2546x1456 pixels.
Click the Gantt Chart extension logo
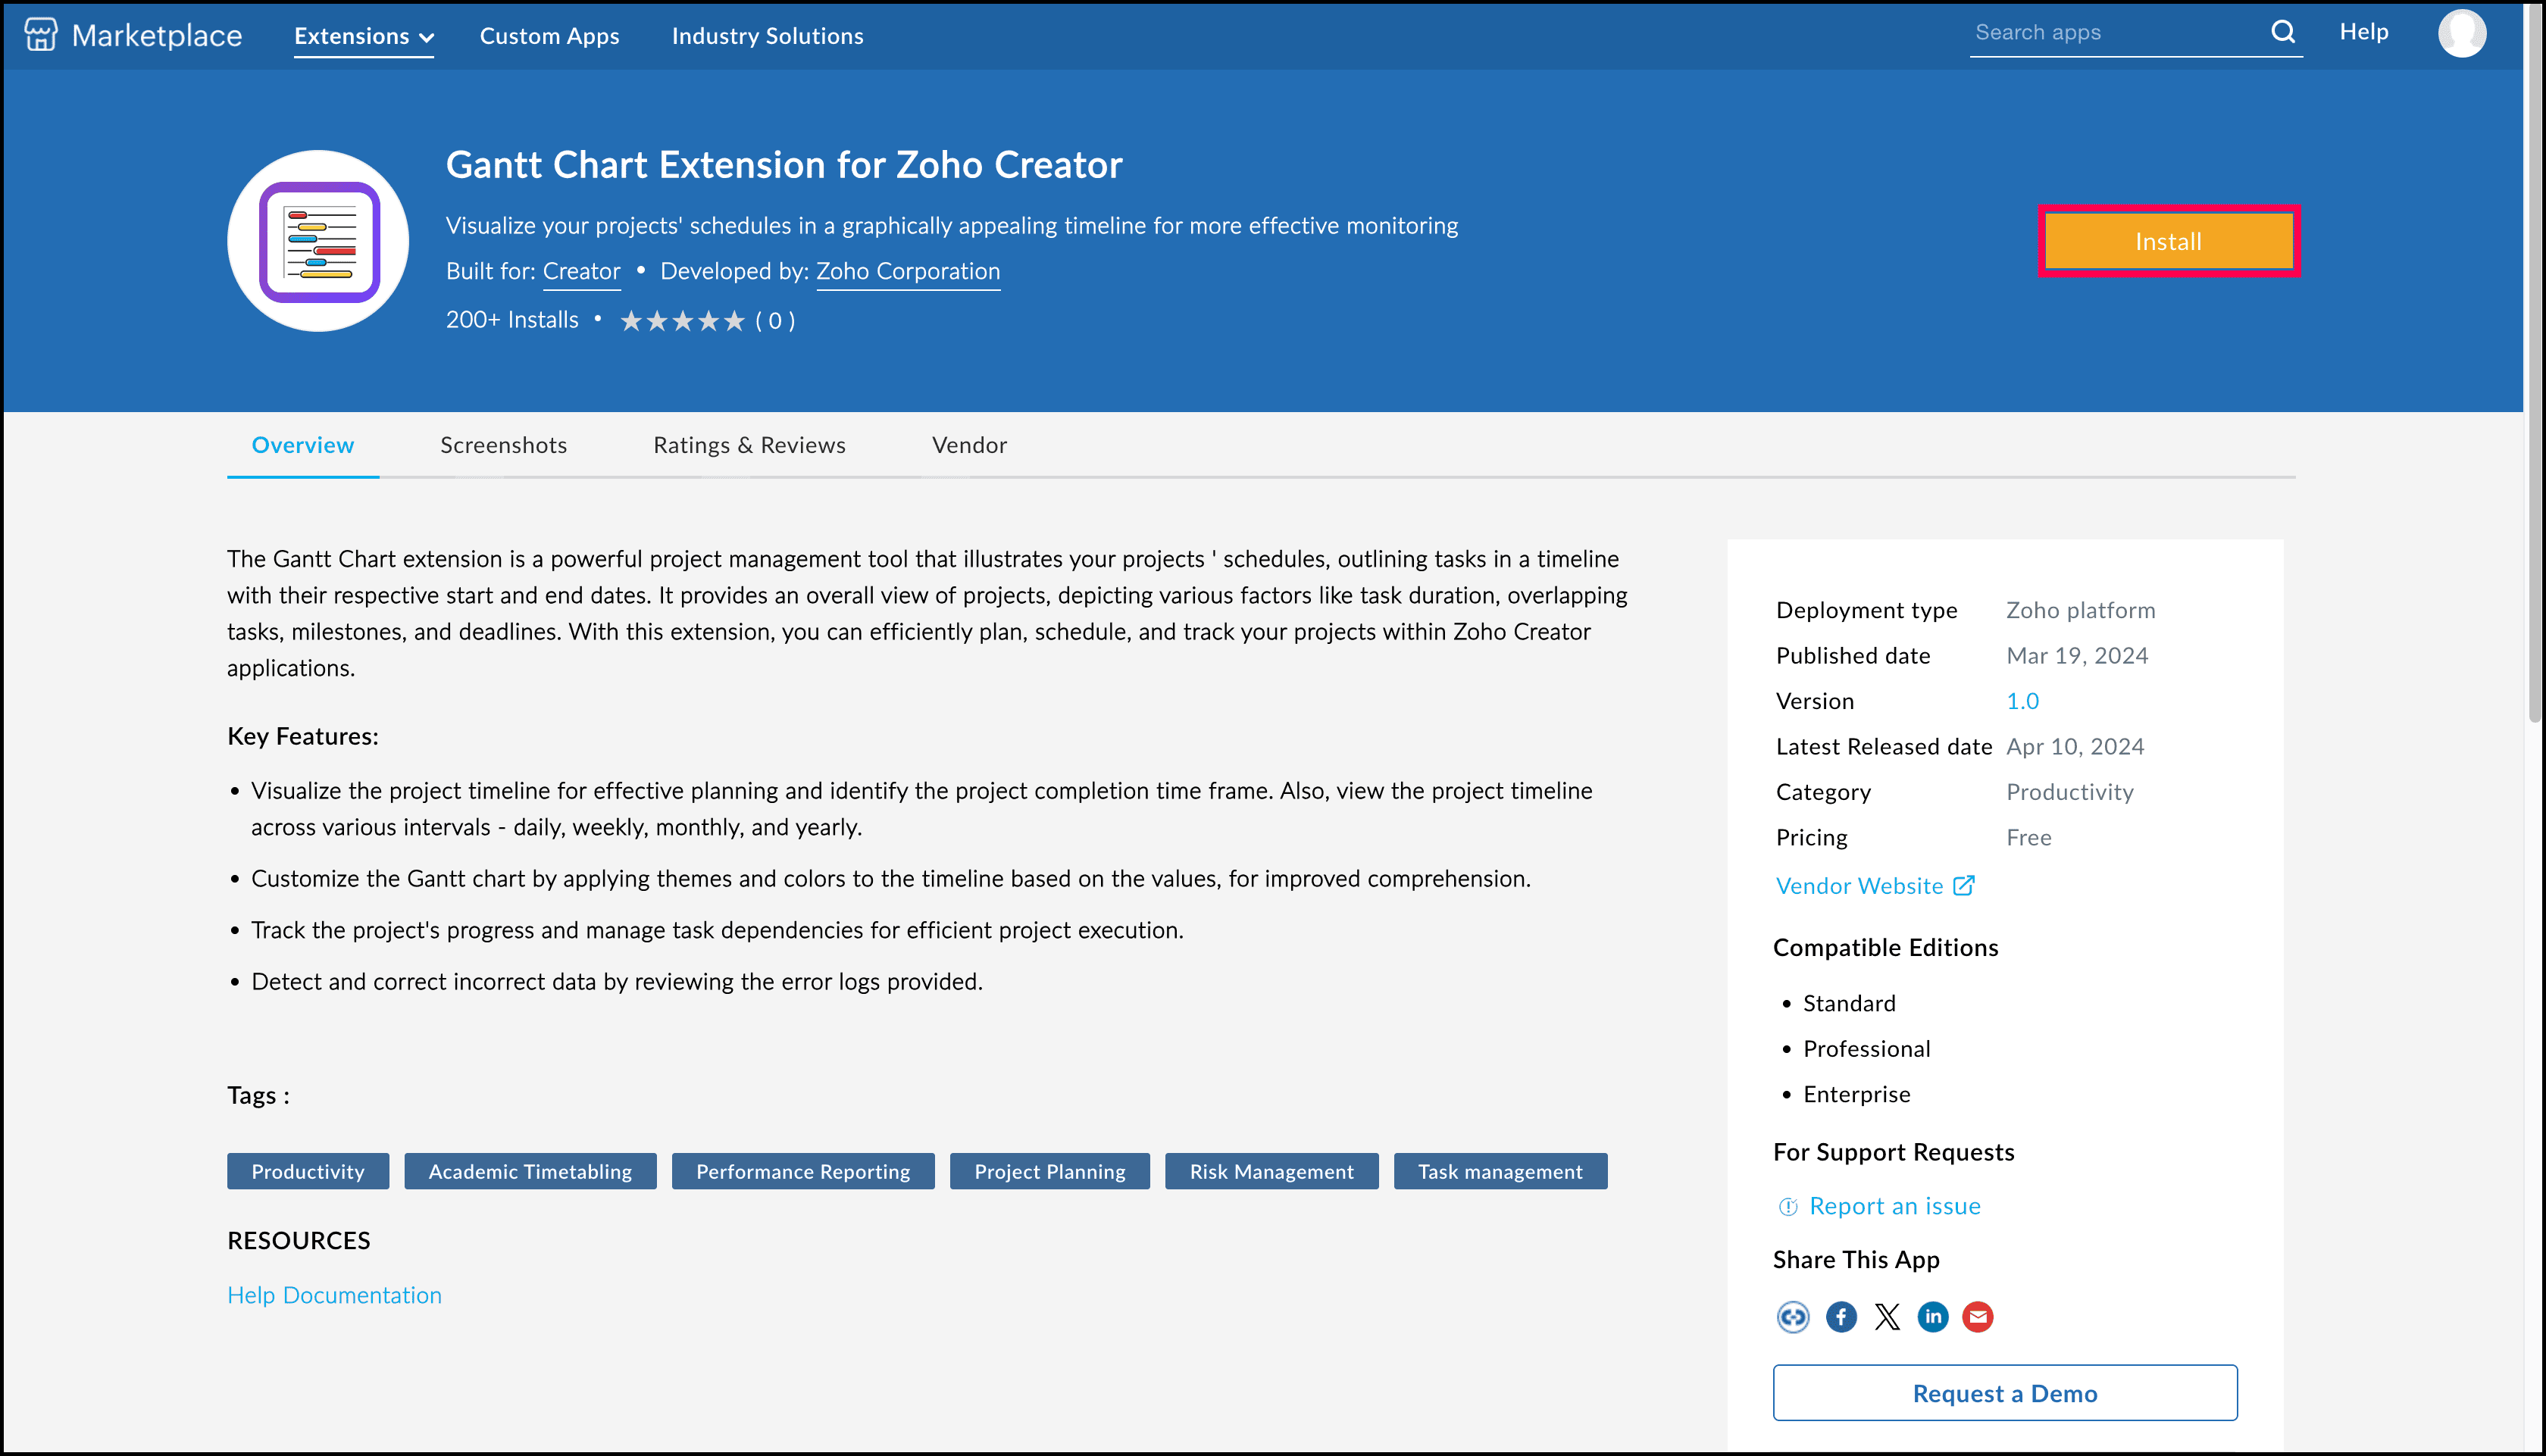[x=318, y=241]
